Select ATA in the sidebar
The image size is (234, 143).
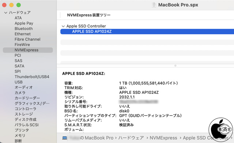pyautogui.click(x=18, y=18)
